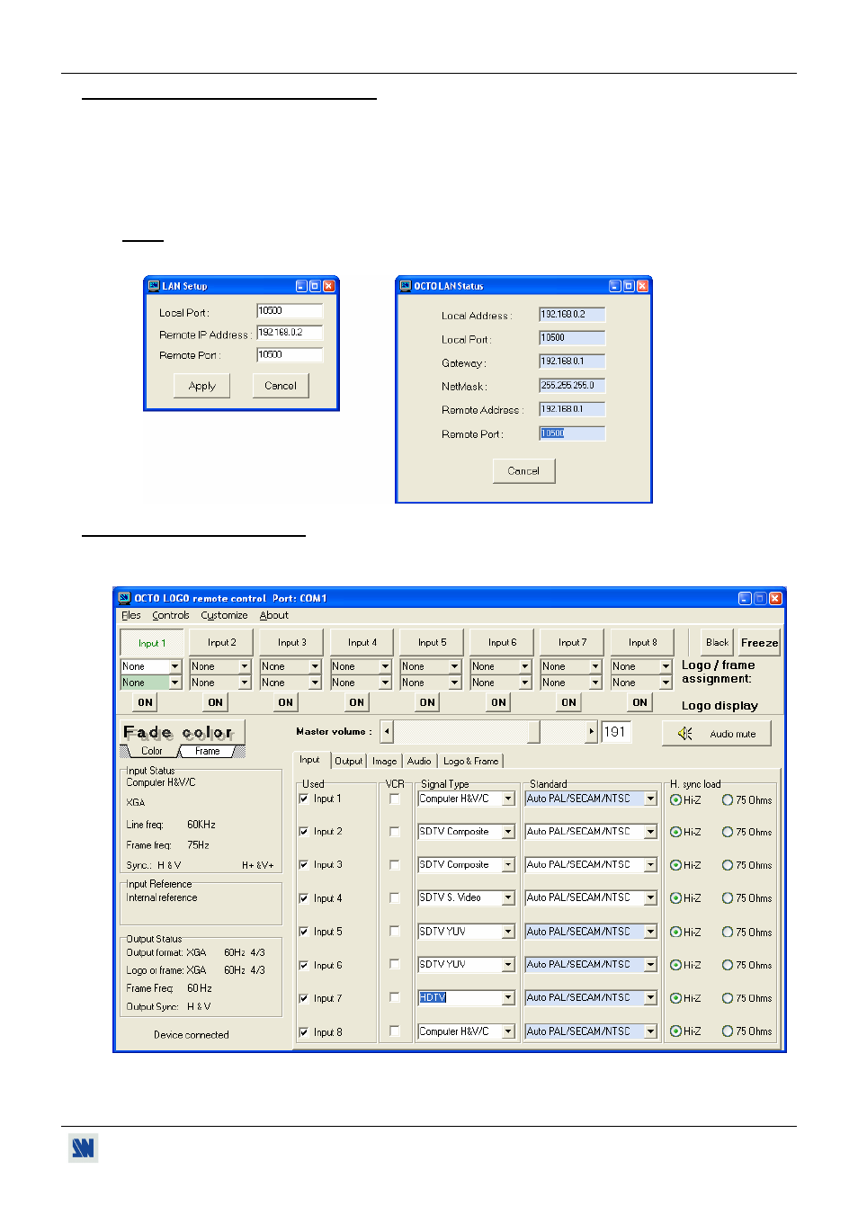Open the Customize menu
This screenshot has height=1214, width=858.
[224, 616]
